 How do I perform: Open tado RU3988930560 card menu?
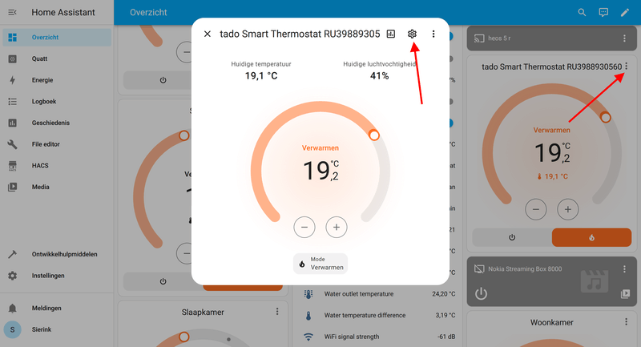(x=627, y=67)
